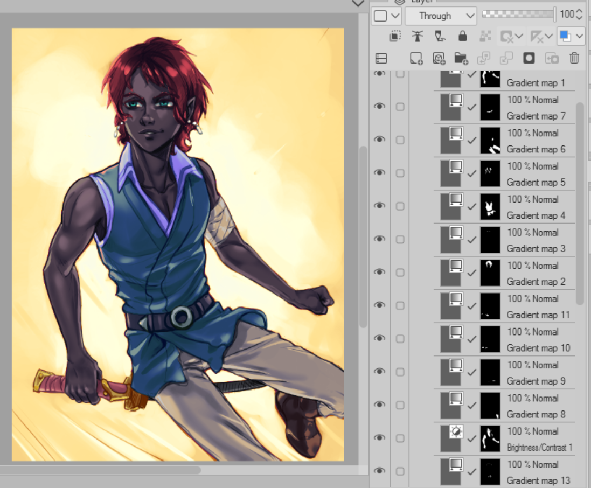Hide the Gradient map 6 layer
The width and height of the screenshot is (591, 488).
tap(380, 140)
